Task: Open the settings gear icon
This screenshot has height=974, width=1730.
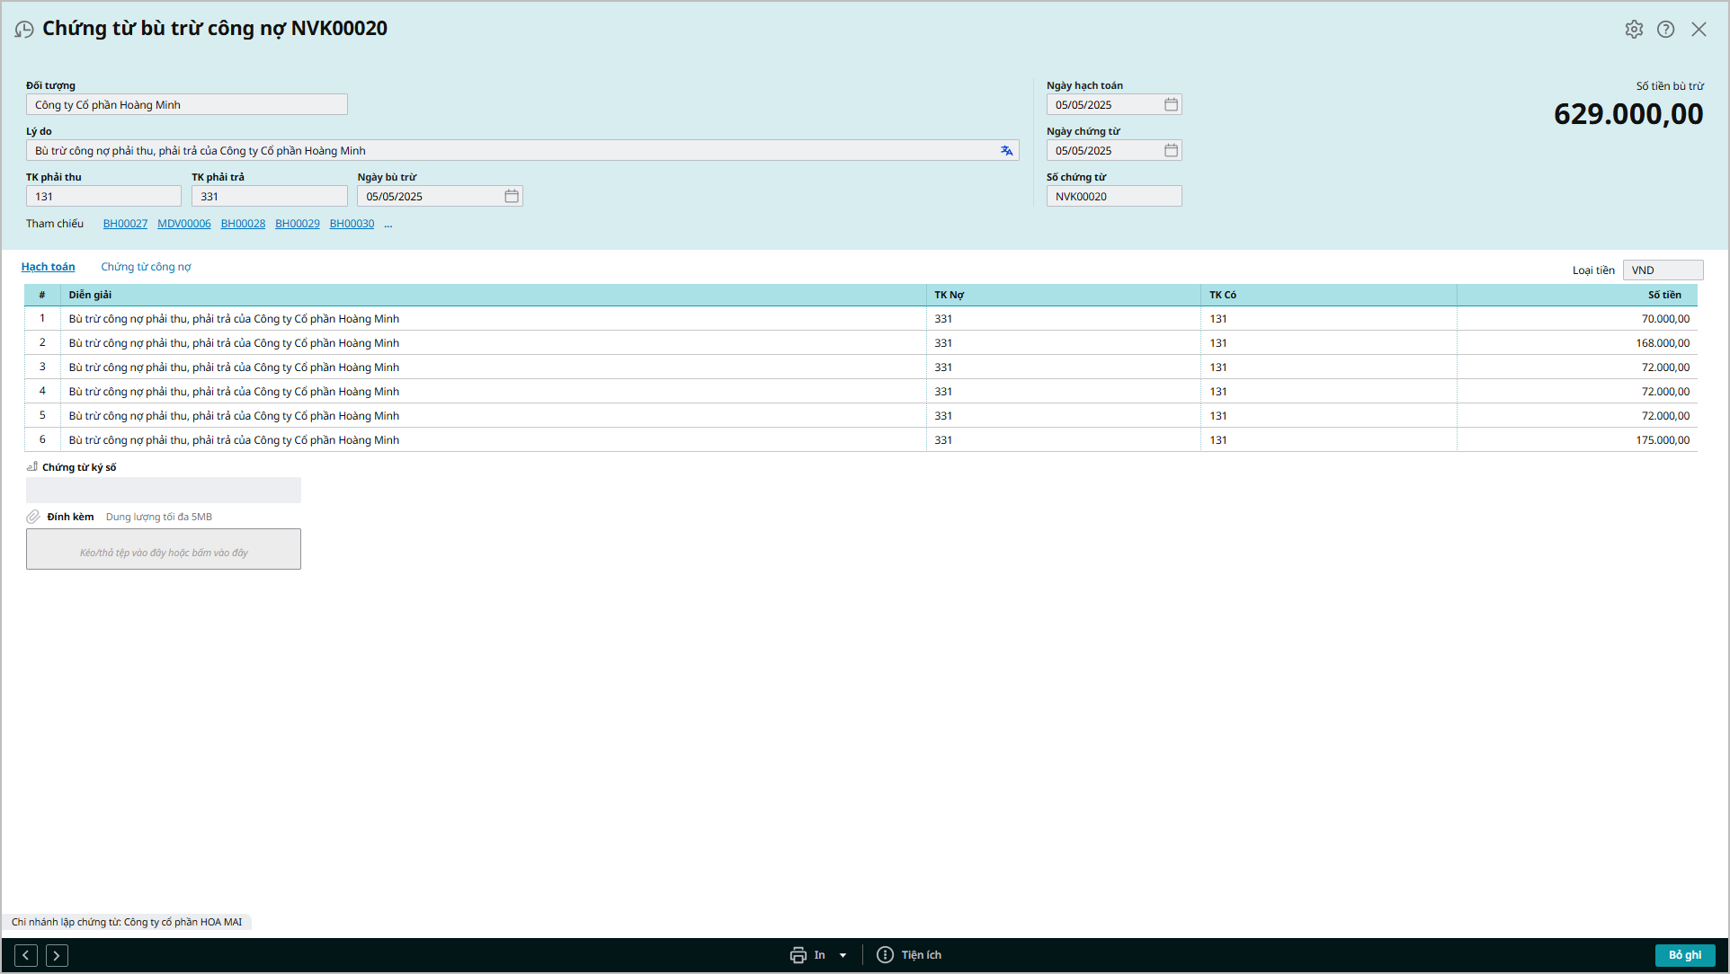Action: click(x=1634, y=30)
